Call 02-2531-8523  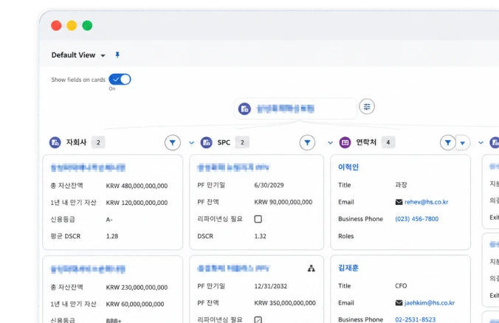tap(416, 319)
